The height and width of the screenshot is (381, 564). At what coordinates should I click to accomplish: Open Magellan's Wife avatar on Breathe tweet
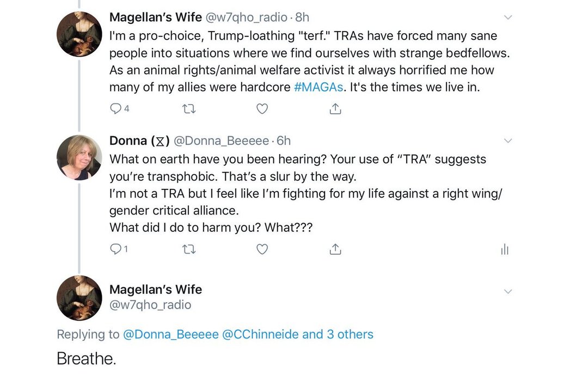[79, 298]
